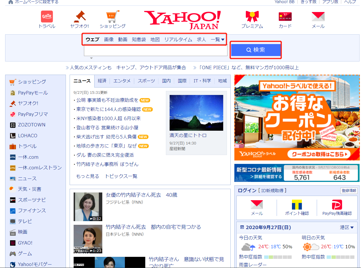
Task: Open 一休.com in the sidebar
Action: pyautogui.click(x=28, y=157)
